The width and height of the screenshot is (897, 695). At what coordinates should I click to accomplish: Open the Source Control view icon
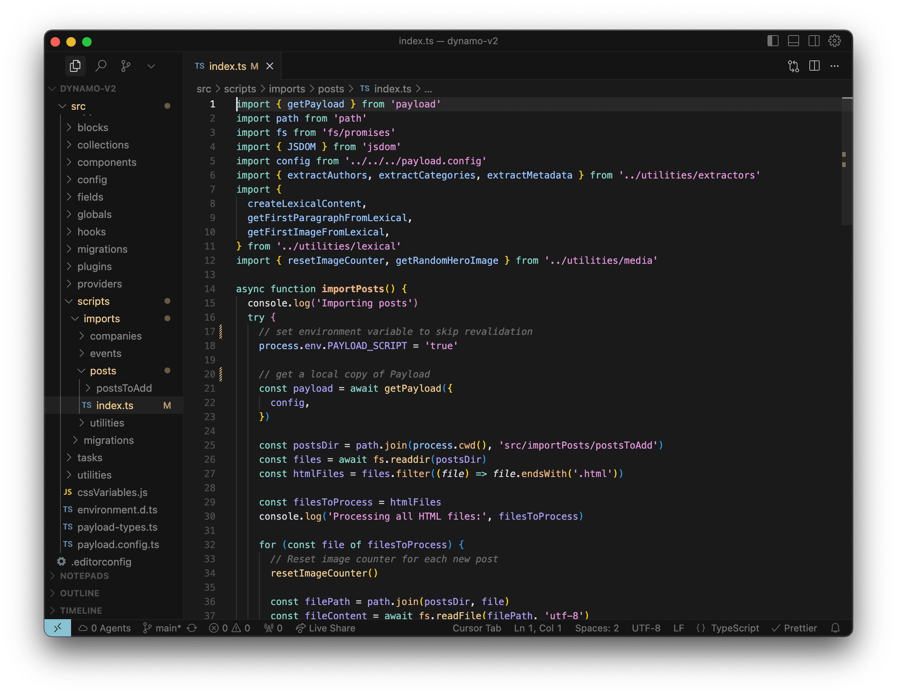point(126,66)
